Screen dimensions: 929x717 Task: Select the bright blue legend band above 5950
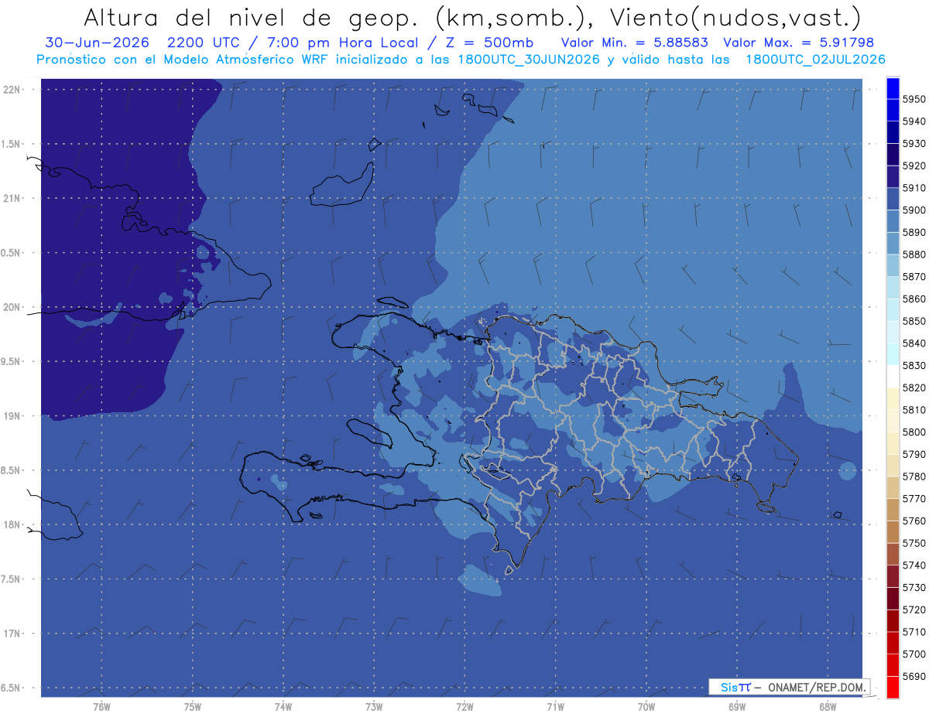(x=892, y=88)
